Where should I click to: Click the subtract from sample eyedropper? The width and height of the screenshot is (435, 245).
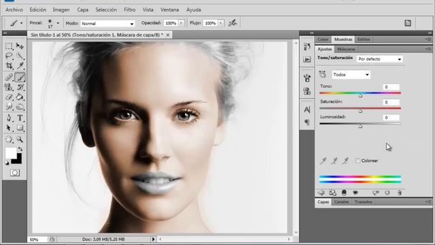coord(345,161)
